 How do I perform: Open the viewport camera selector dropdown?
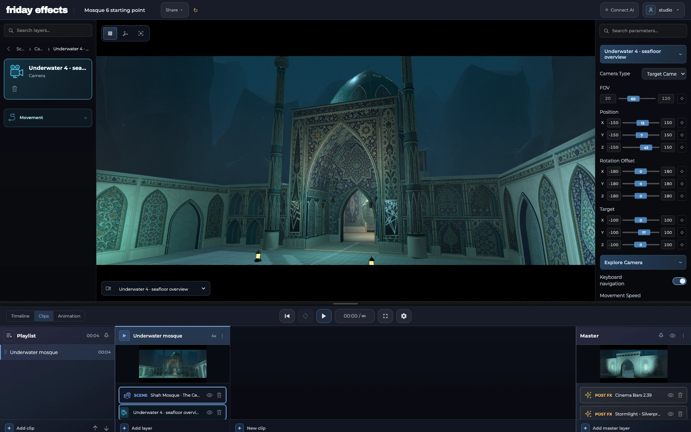pyautogui.click(x=156, y=289)
